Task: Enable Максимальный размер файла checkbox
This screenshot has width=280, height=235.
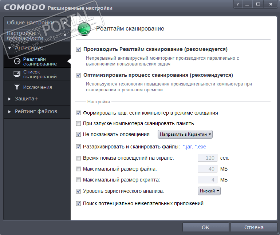Action: click(78, 169)
